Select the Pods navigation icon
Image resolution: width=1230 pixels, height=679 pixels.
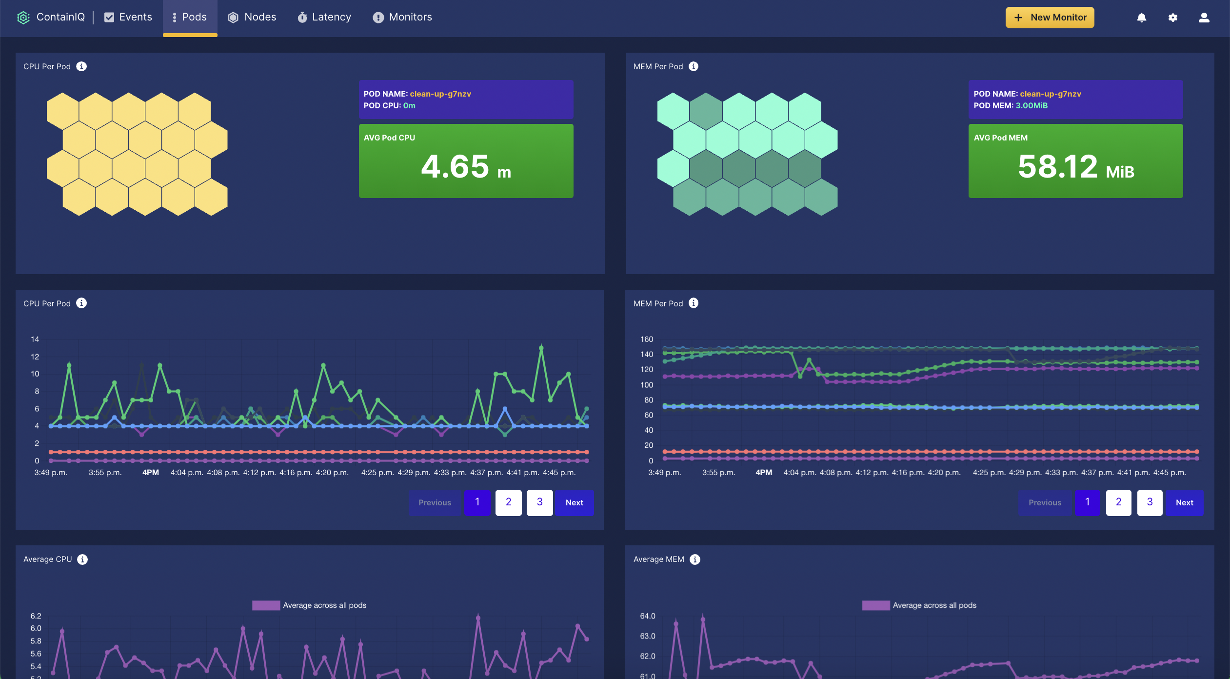pos(175,17)
